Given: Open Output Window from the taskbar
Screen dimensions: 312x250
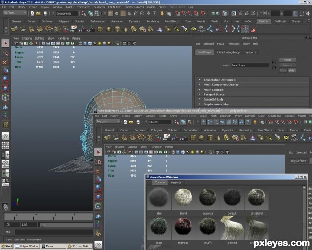Looking at the screenshot, I should point(27,246).
